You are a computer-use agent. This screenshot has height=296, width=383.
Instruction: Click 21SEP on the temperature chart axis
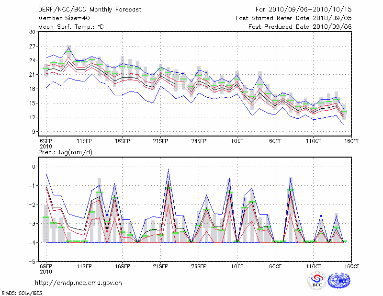(160, 141)
